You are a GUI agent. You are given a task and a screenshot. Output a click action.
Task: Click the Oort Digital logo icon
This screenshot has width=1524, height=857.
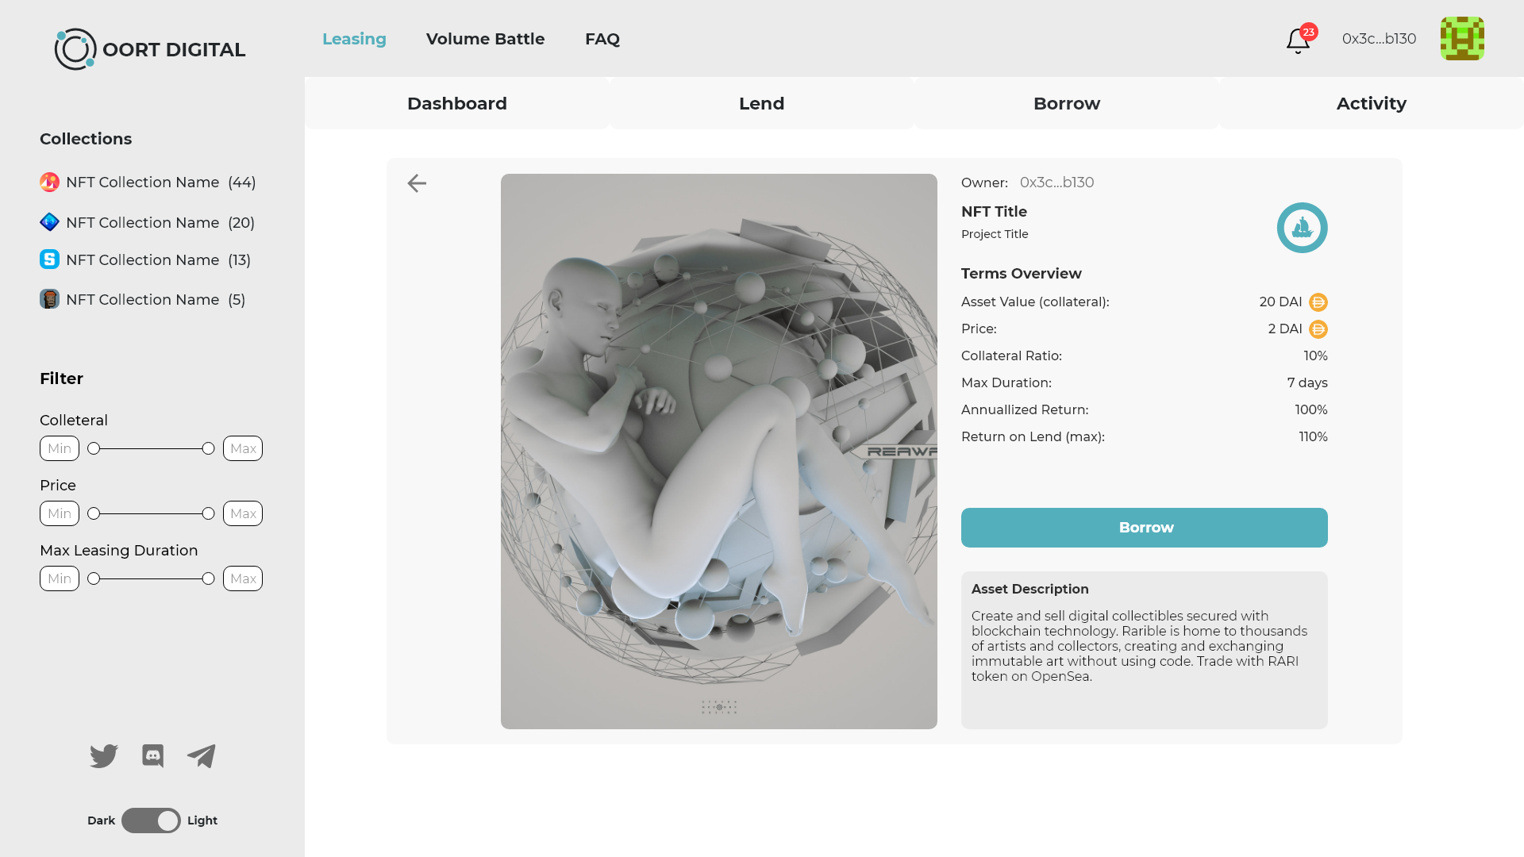click(x=75, y=49)
